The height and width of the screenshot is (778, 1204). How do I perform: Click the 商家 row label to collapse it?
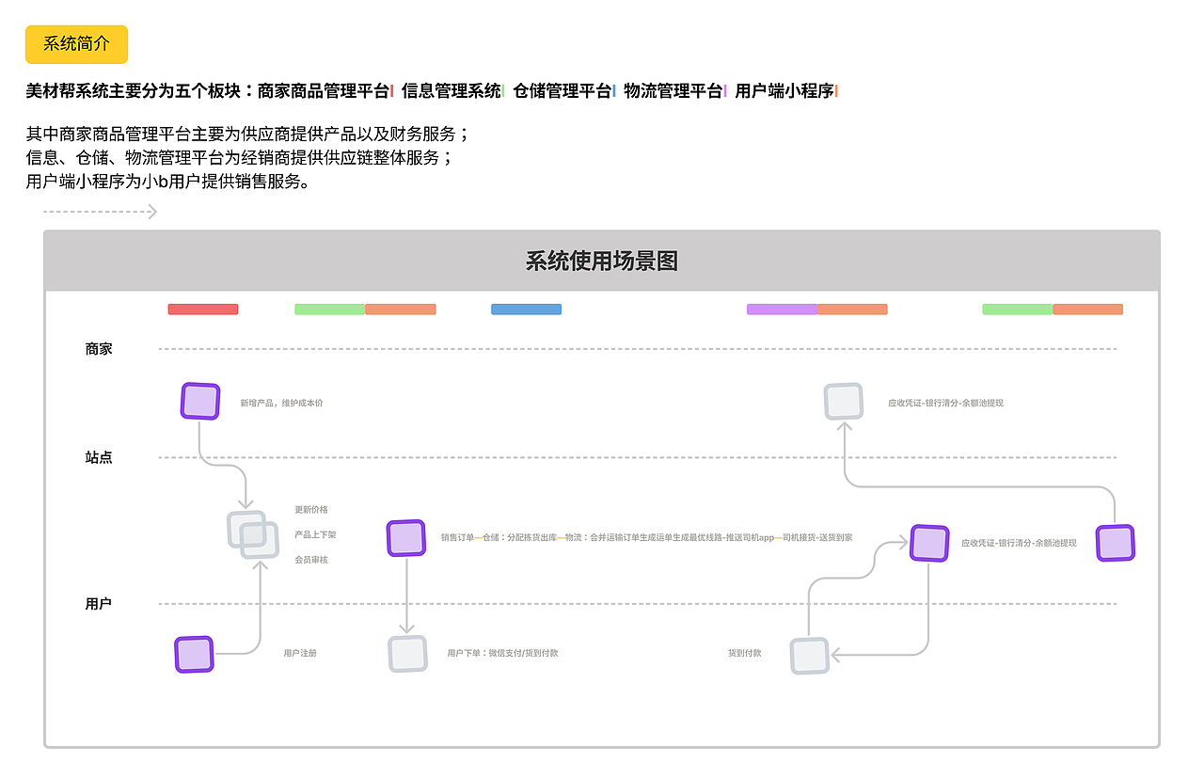pyautogui.click(x=97, y=348)
